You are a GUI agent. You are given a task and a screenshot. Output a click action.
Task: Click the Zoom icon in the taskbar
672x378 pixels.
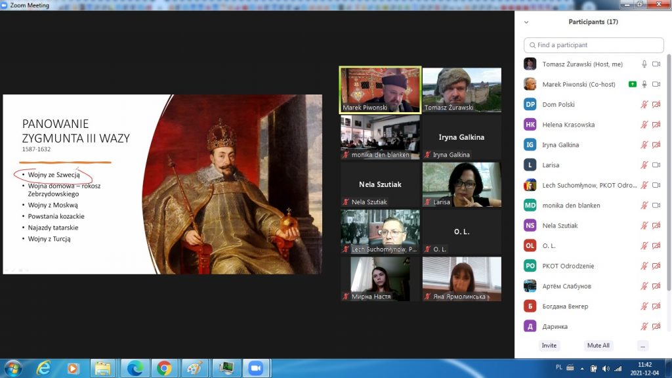pyautogui.click(x=254, y=367)
